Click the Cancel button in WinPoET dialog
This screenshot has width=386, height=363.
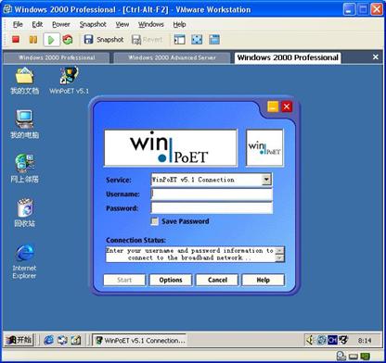(217, 280)
